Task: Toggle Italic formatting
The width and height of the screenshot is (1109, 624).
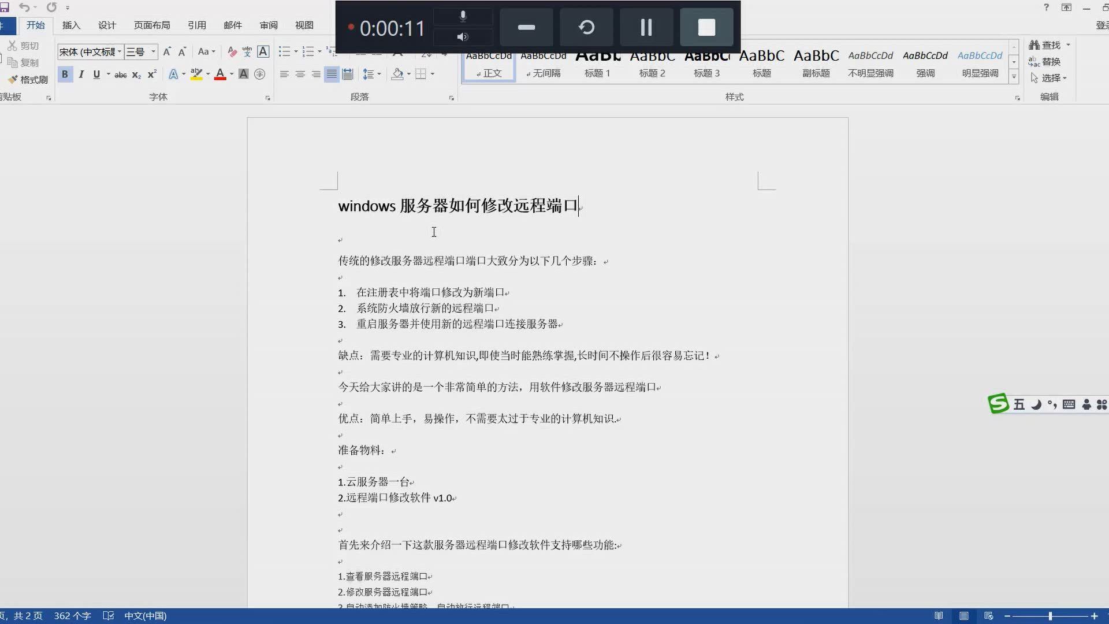Action: [x=81, y=75]
